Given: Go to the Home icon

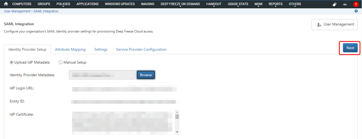Looking at the screenshot, I should point(6,4).
